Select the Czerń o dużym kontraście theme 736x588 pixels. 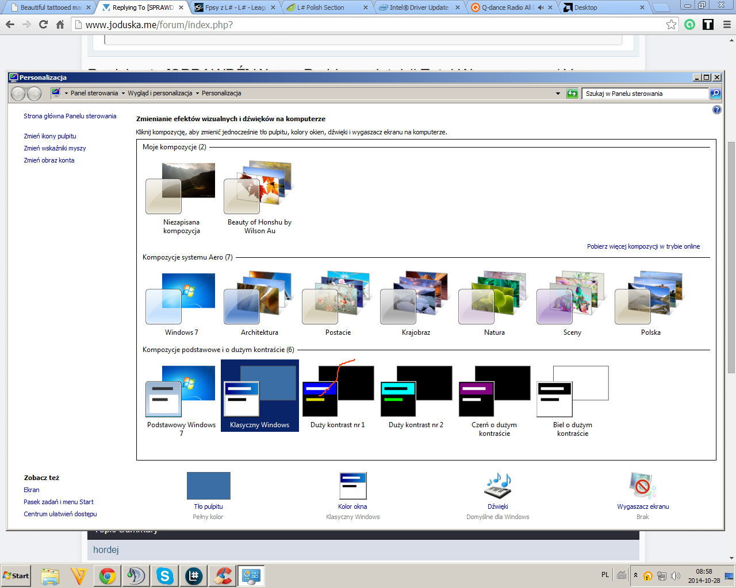(494, 400)
